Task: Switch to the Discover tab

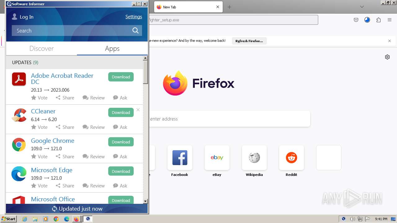Action: pos(42,49)
